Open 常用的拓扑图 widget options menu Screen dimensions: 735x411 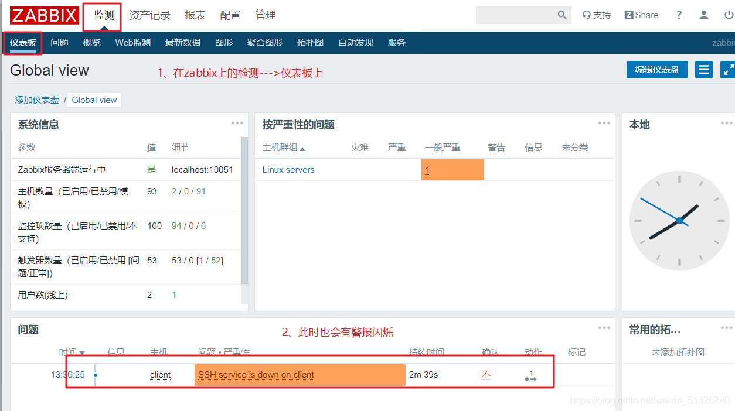pyautogui.click(x=727, y=328)
